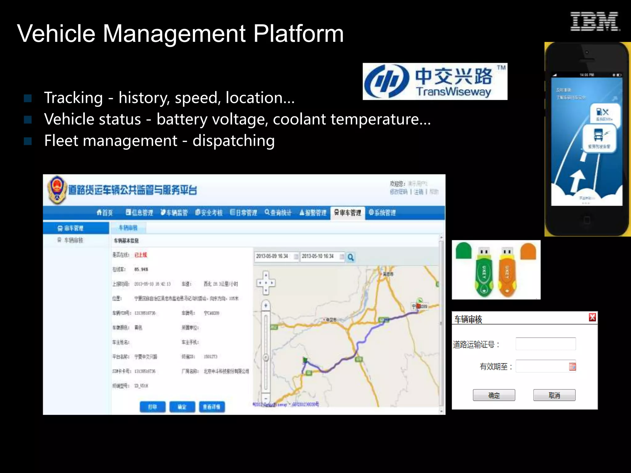Click the 修改密码 link at top right

[x=398, y=192]
